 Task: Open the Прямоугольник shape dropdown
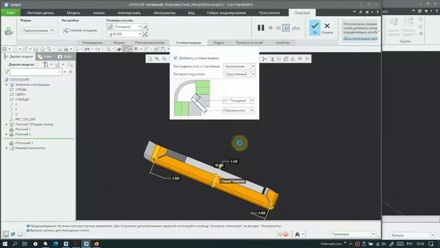pos(37,30)
